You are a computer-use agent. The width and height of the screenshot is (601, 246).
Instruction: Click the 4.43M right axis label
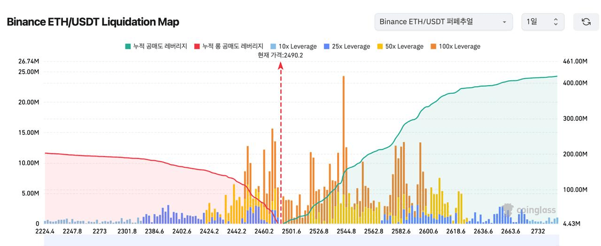pos(571,224)
